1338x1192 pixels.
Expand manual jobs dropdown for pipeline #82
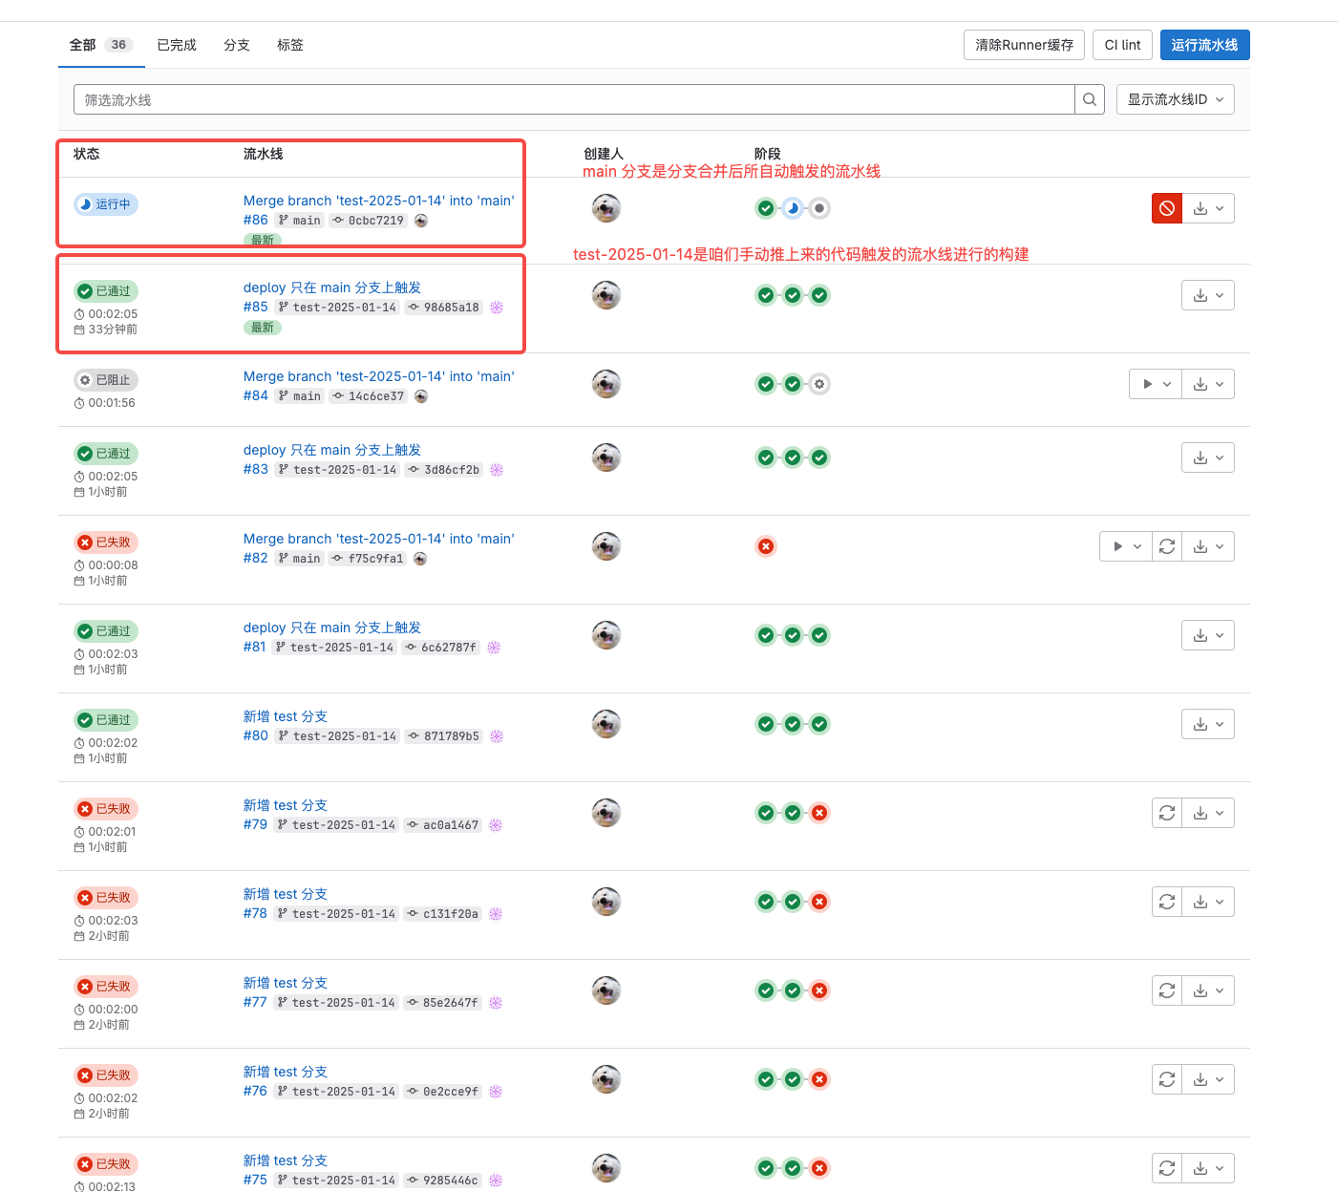tap(1126, 546)
